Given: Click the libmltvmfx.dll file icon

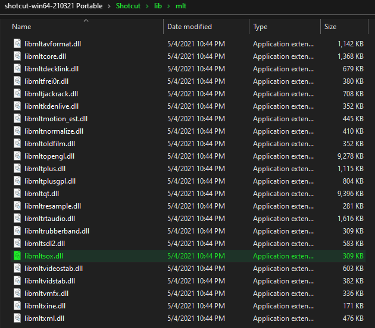Looking at the screenshot, I should click(x=17, y=293).
